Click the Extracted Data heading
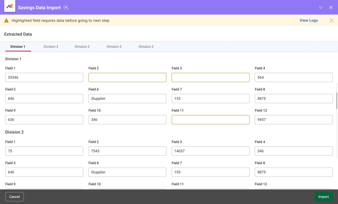Image resolution: width=338 pixels, height=204 pixels. (x=18, y=34)
